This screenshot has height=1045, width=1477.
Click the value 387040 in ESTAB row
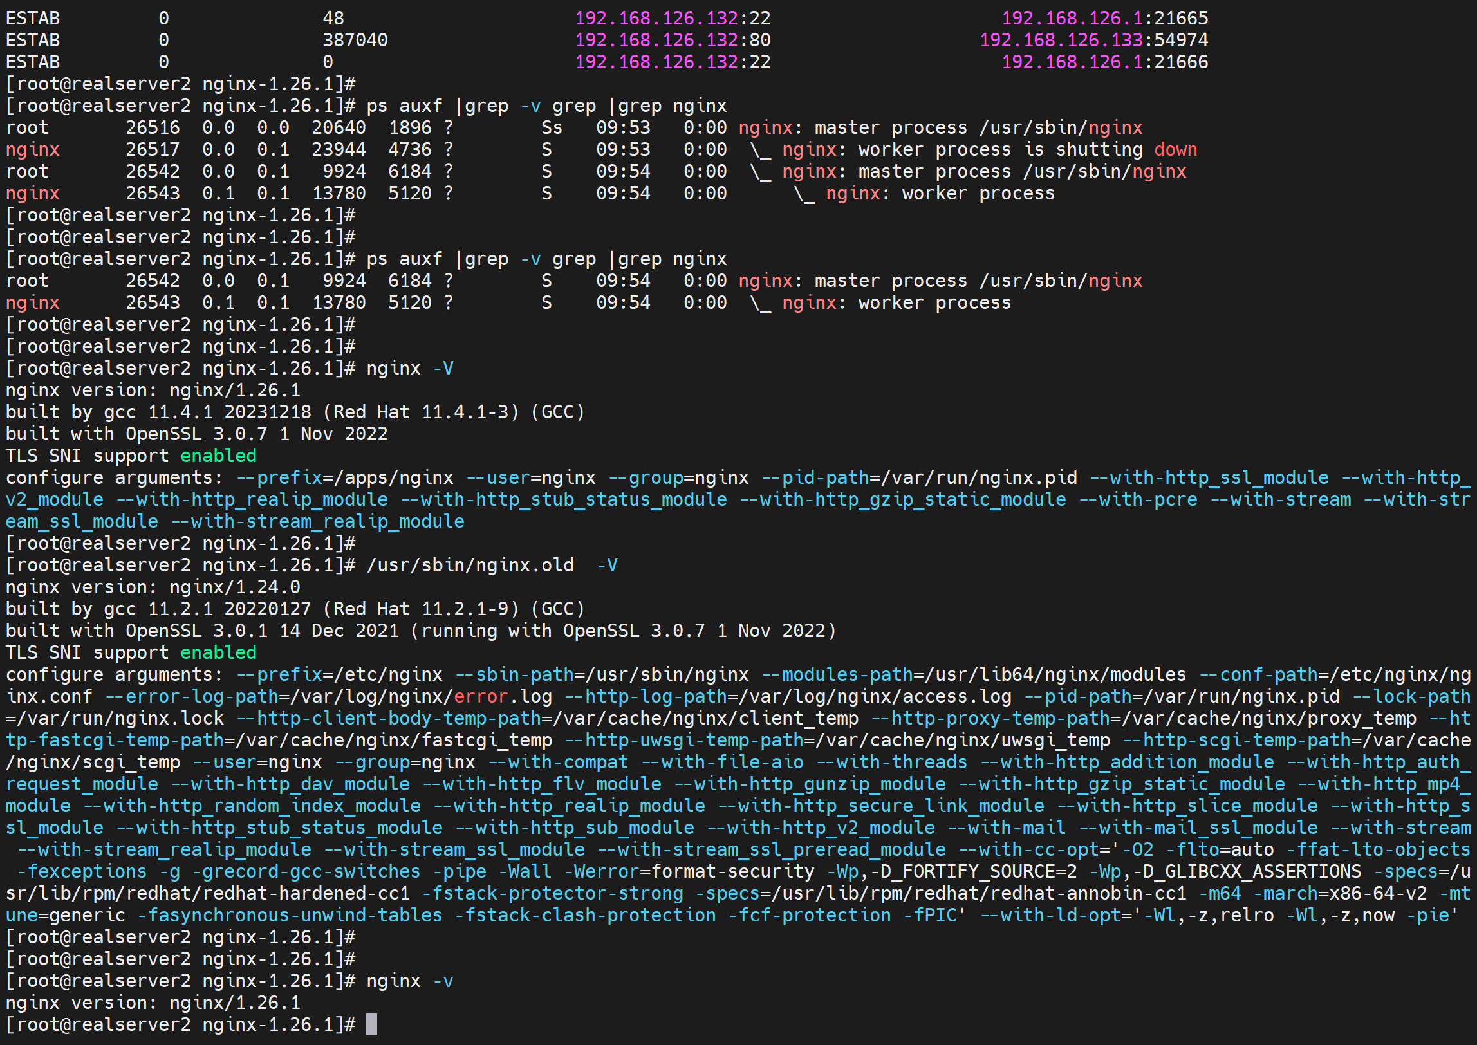coord(355,40)
